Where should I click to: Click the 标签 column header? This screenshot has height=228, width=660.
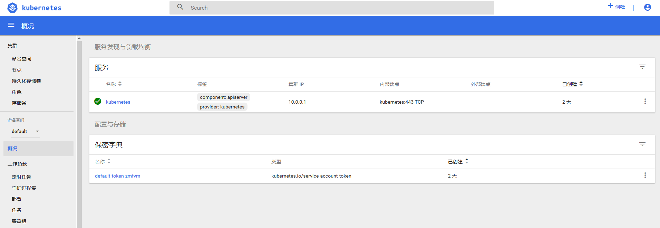202,84
